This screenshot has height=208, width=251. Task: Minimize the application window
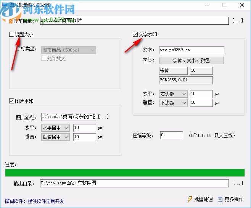pos(207,5)
